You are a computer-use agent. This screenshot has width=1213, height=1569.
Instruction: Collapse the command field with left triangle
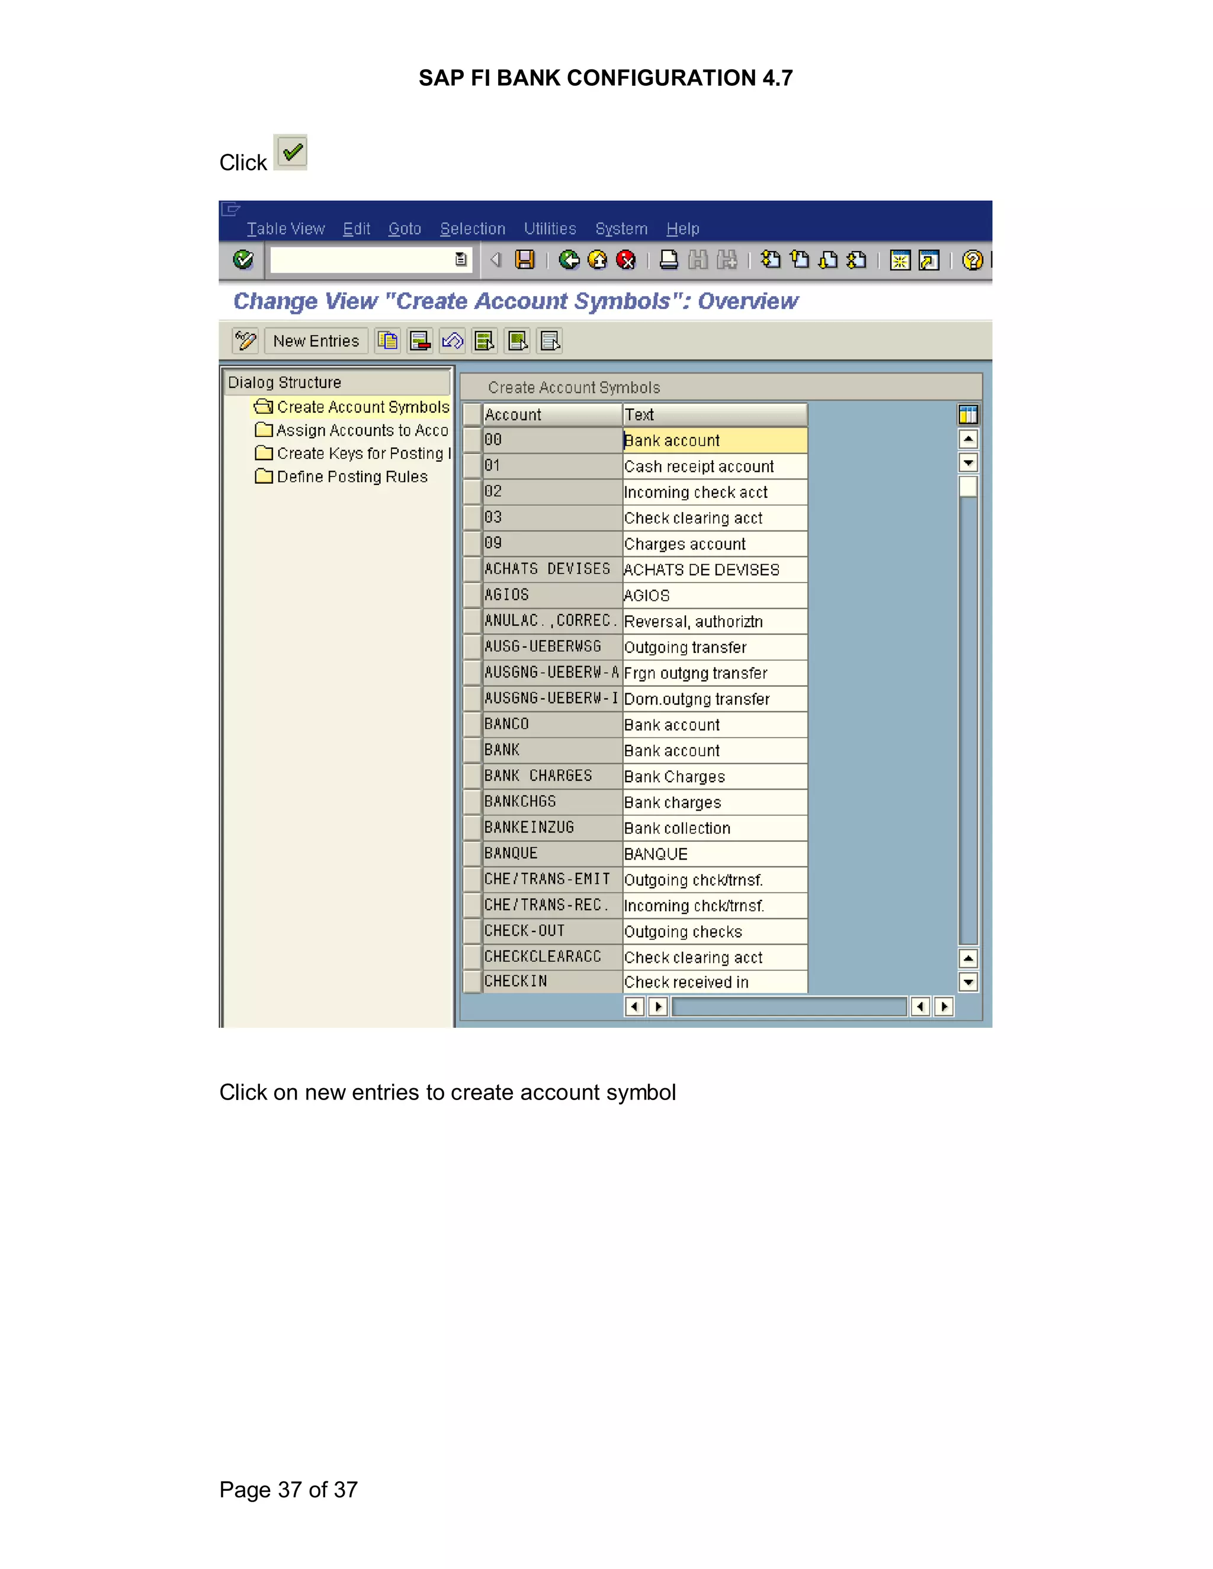[x=495, y=259]
